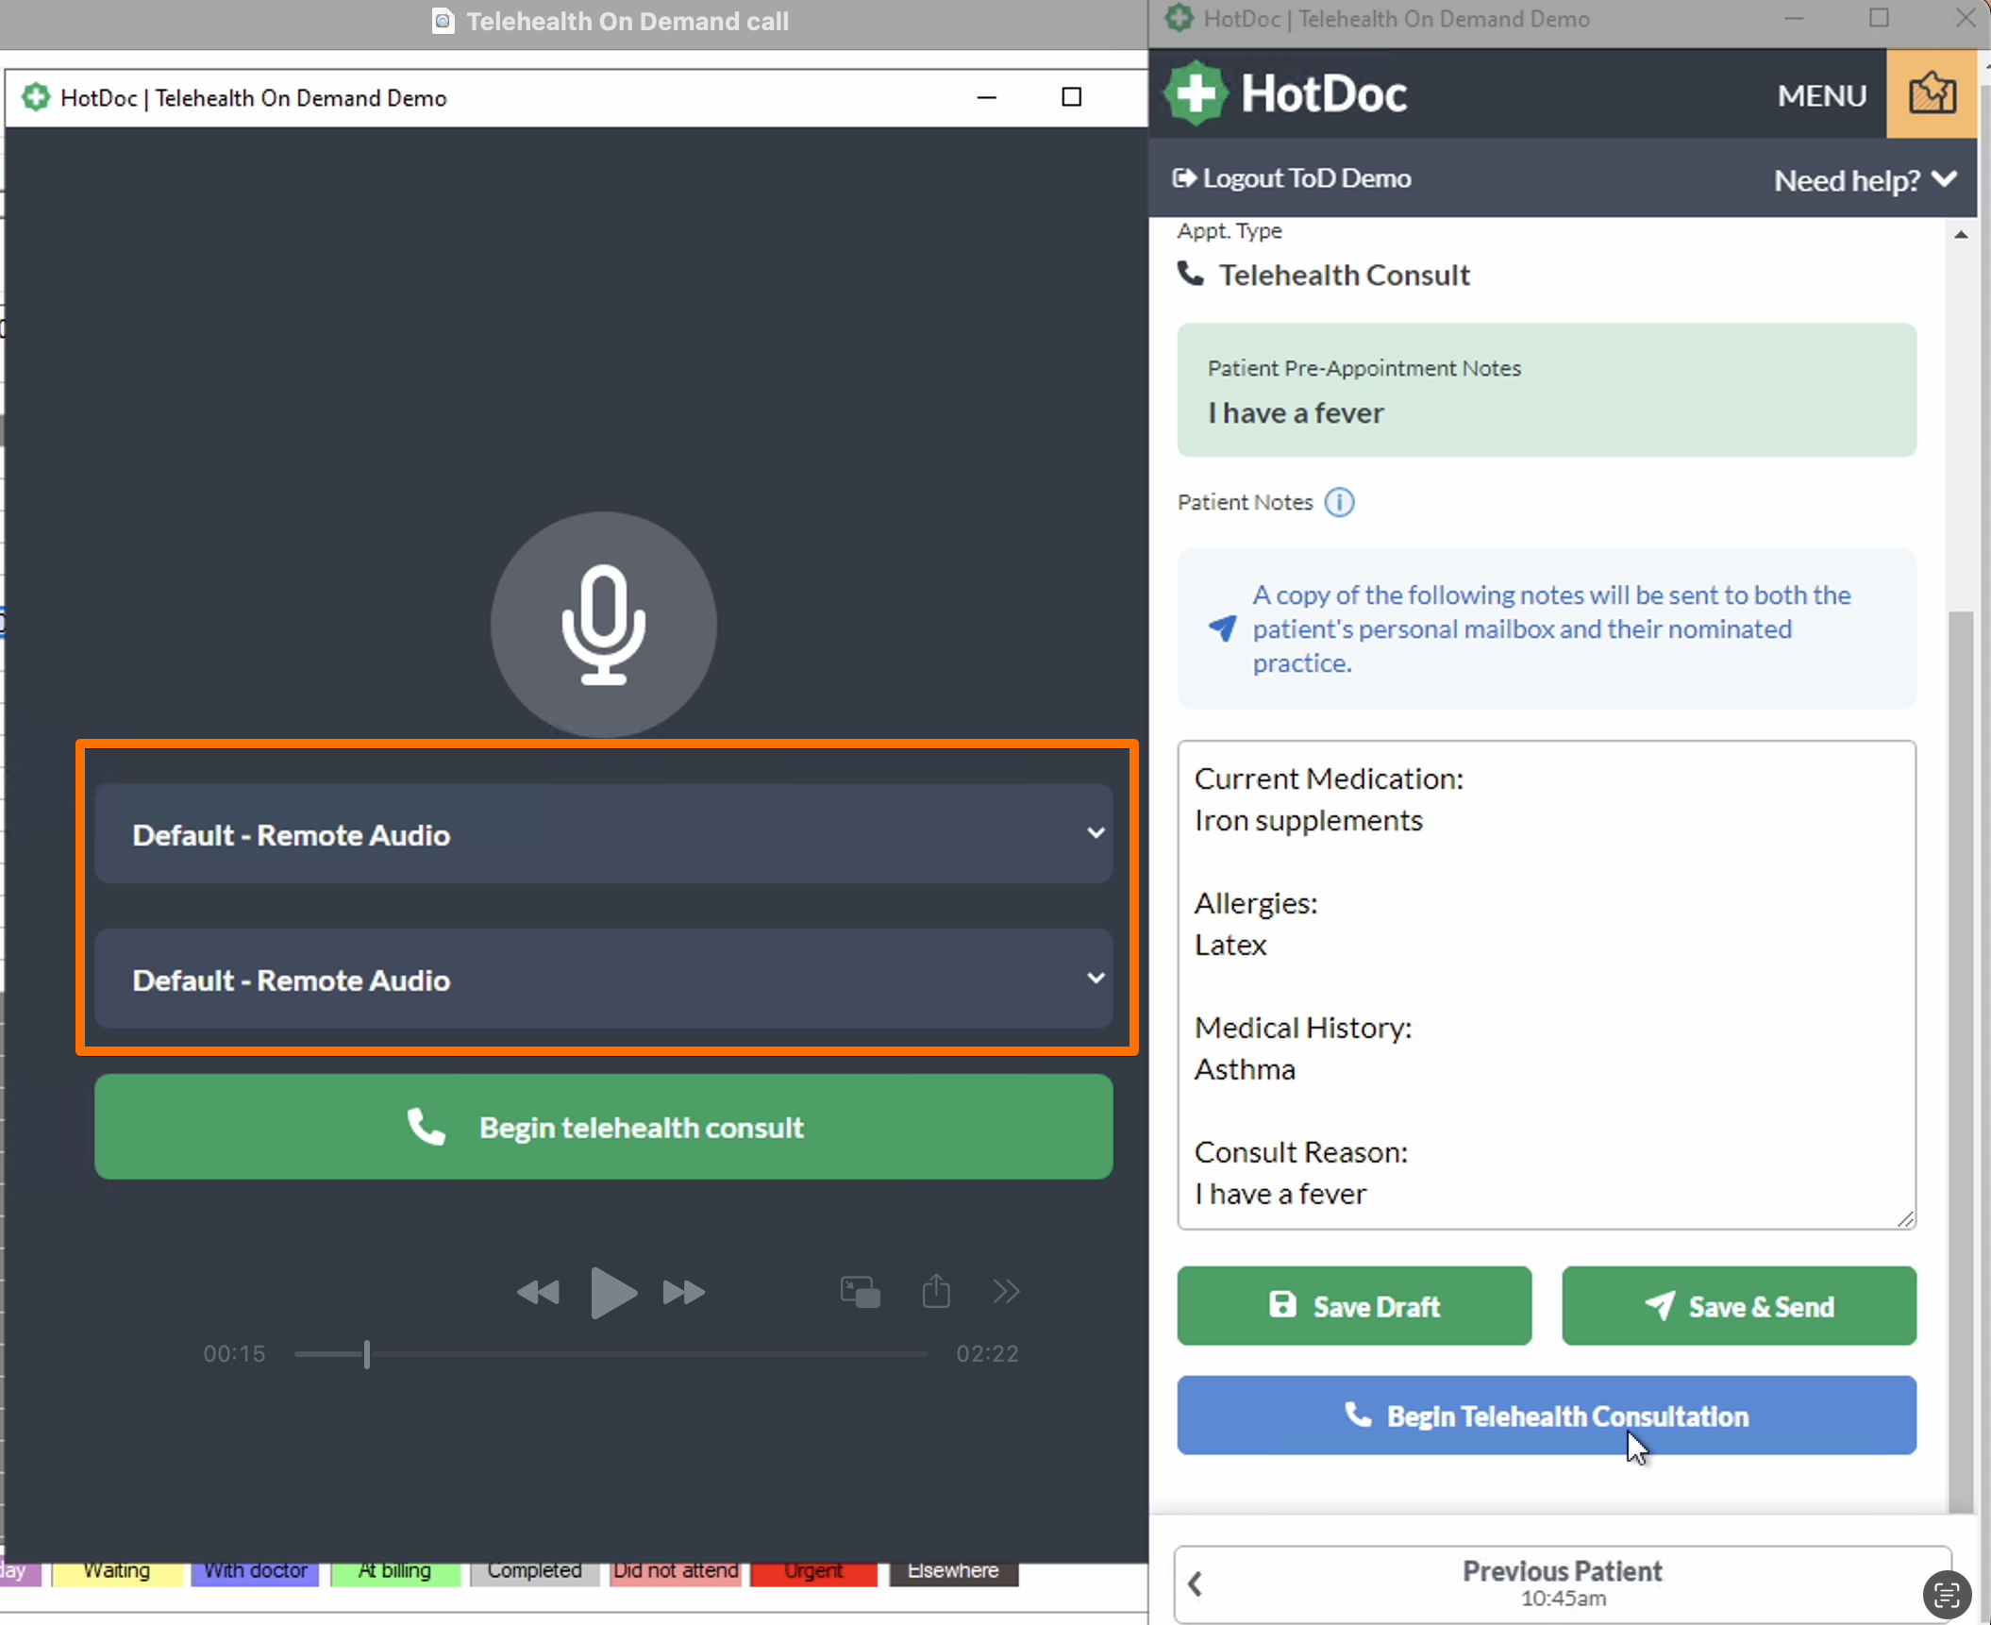The width and height of the screenshot is (1991, 1625).
Task: Click the Urgent status legend label
Action: (x=813, y=1571)
